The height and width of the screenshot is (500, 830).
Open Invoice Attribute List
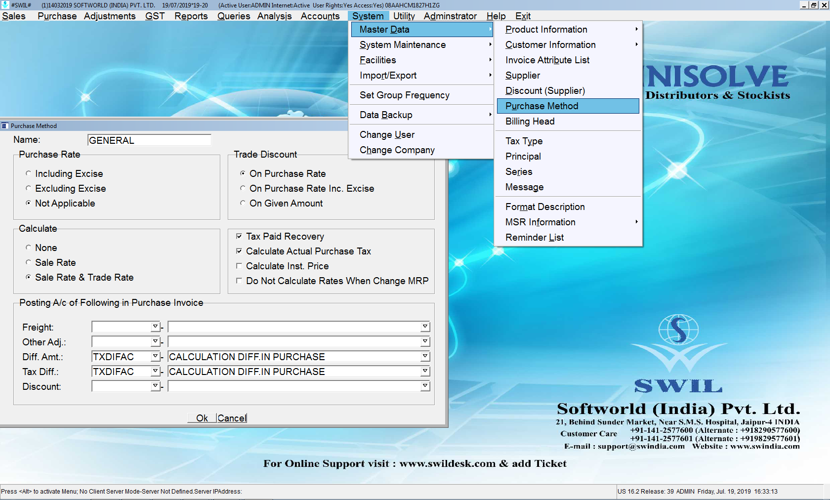568,60
